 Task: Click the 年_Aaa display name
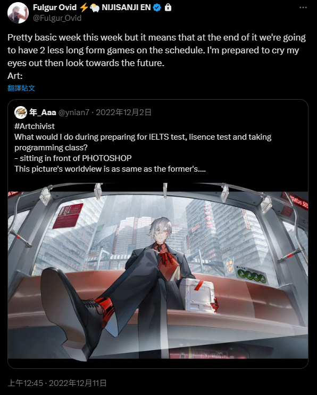43,112
